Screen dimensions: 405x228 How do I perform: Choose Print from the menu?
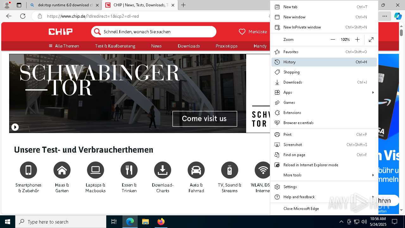point(324,135)
